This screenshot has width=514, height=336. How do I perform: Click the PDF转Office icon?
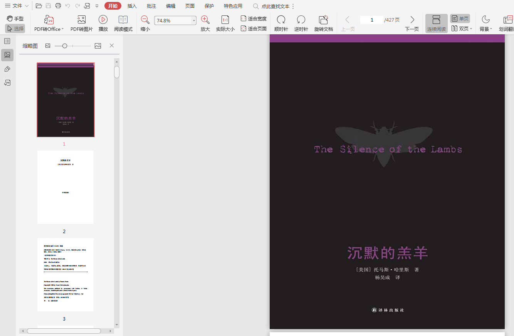coord(49,20)
